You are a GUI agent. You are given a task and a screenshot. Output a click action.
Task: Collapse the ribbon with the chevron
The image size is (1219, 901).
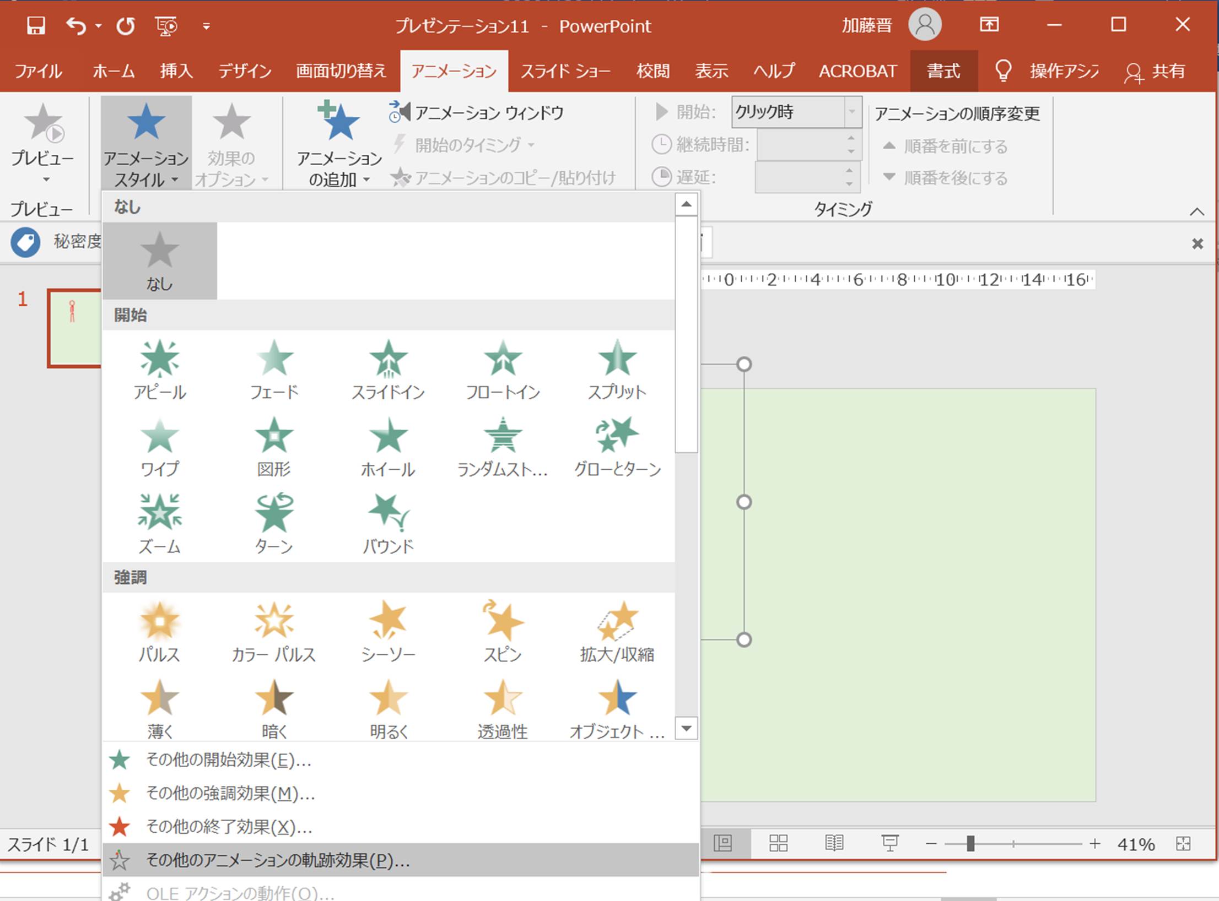coord(1196,211)
